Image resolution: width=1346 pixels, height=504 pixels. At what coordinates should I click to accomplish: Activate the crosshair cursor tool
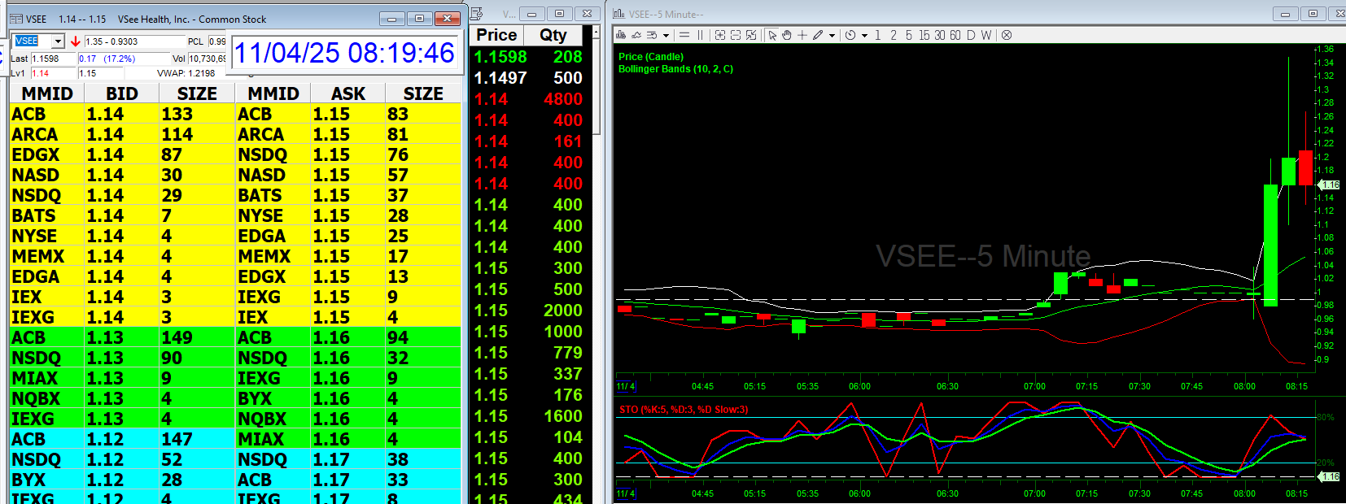(x=802, y=35)
